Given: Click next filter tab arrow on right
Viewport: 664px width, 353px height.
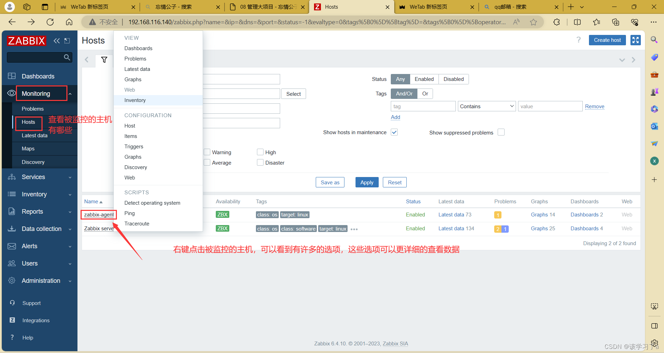Looking at the screenshot, I should pos(633,60).
